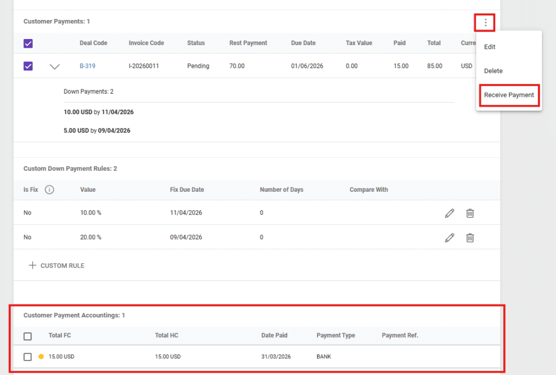Click the Due Date column header
556x375 pixels.
tap(302, 43)
